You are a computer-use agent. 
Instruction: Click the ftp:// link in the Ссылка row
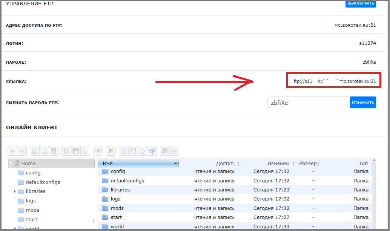coord(335,81)
